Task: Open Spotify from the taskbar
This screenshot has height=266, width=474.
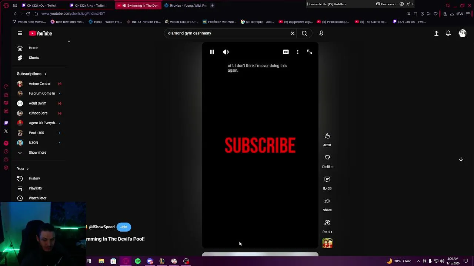Action: tap(138, 261)
